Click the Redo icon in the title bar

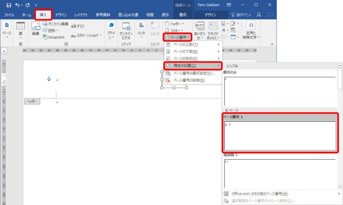[x=28, y=5]
